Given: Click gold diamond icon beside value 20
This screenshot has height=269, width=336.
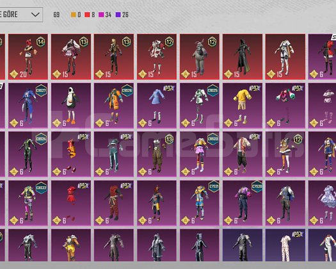Looking at the screenshot, I should pyautogui.click(x=14, y=74).
